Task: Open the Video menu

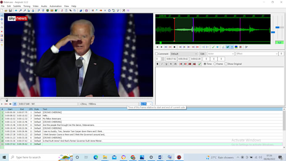Action: 36,6
